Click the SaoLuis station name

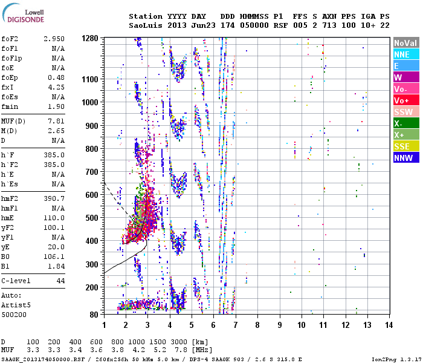pyautogui.click(x=146, y=25)
